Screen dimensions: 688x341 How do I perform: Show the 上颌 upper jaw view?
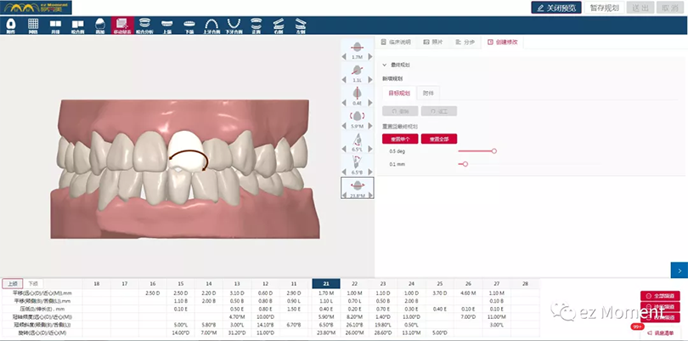[166, 25]
